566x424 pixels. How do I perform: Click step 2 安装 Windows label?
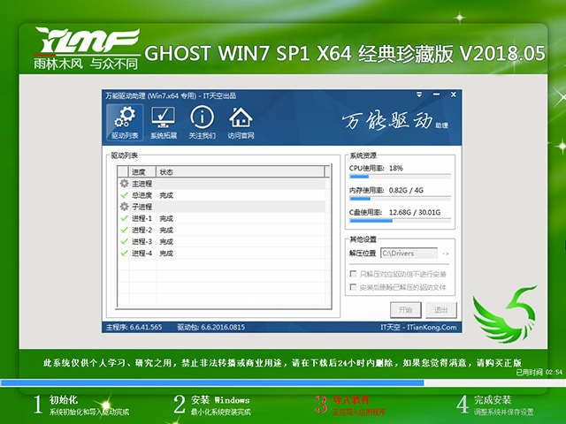pos(220,400)
